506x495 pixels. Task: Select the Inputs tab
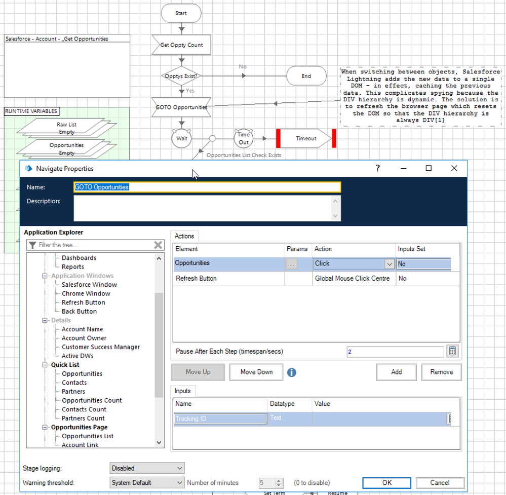[183, 391]
